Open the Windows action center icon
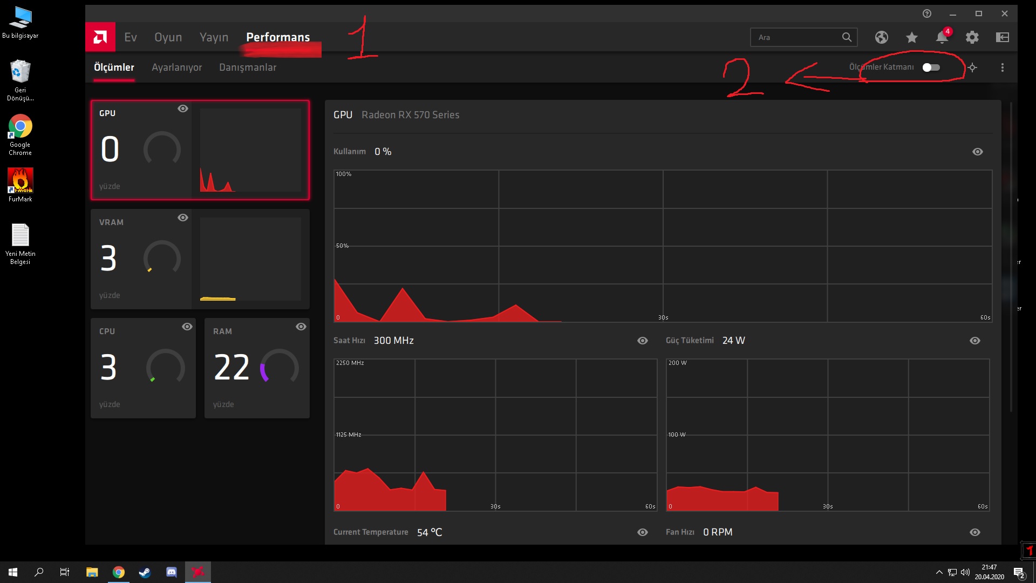Viewport: 1036px width, 583px height. pos(1019,573)
